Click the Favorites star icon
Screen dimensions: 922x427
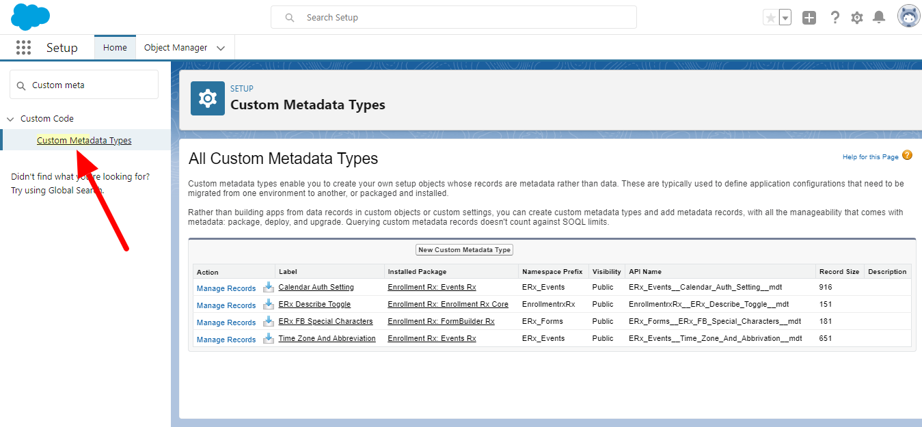coord(771,18)
